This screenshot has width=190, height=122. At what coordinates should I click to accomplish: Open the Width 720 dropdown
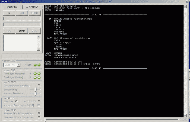point(19,65)
